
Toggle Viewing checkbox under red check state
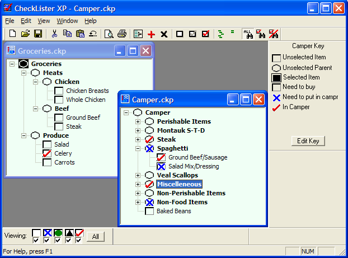(x=78, y=240)
